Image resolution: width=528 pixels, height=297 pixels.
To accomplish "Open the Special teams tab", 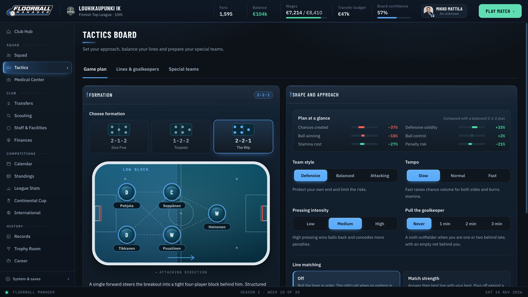I will point(184,69).
